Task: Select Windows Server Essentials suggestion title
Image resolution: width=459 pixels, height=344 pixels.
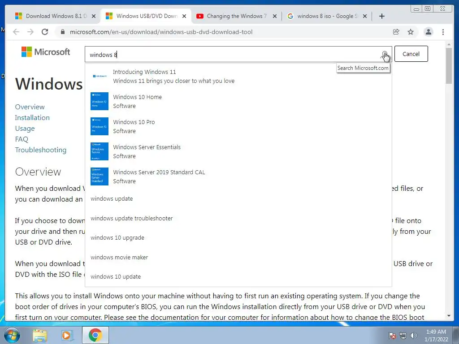Action: click(x=147, y=147)
